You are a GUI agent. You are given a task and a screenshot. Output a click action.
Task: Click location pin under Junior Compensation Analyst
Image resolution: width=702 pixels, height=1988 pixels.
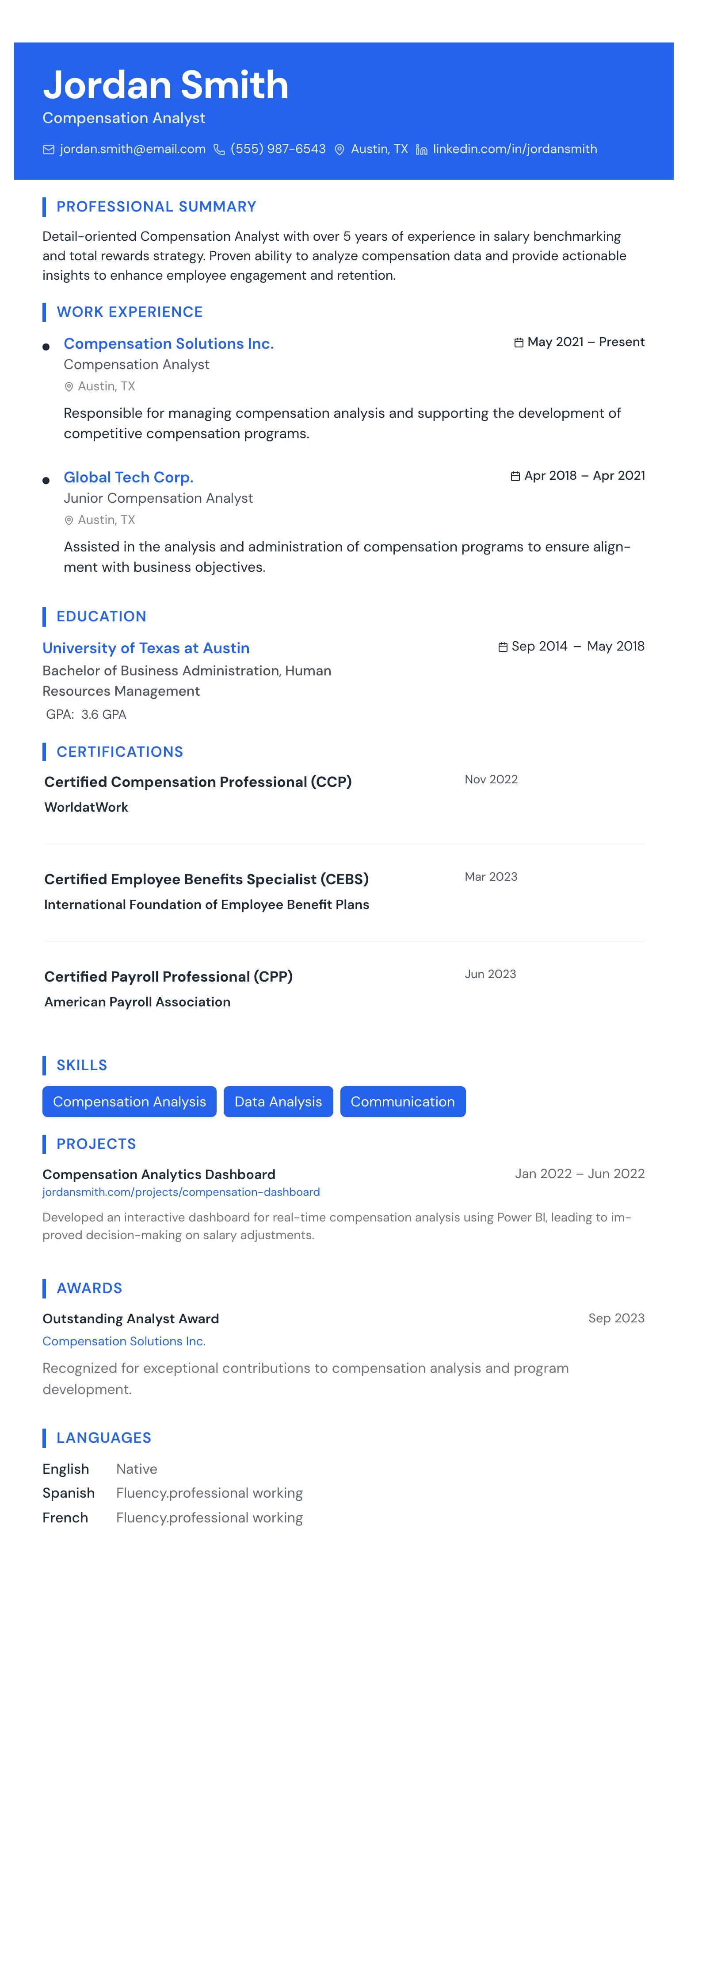(69, 520)
